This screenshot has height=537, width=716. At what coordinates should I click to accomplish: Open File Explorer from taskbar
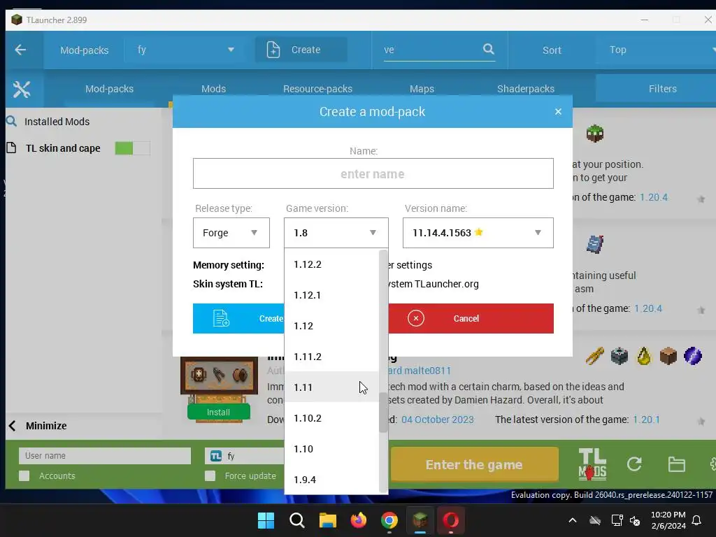[327, 520]
